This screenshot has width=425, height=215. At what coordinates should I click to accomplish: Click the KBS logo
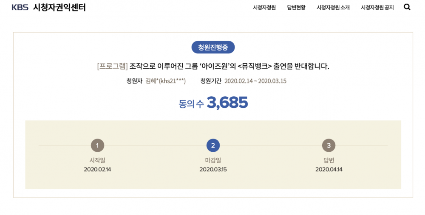tap(20, 8)
